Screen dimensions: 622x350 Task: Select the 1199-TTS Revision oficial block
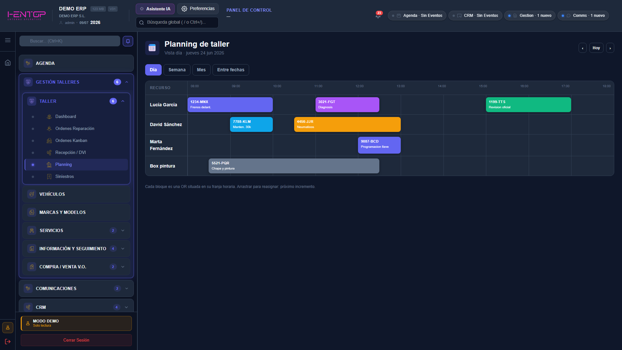(528, 105)
